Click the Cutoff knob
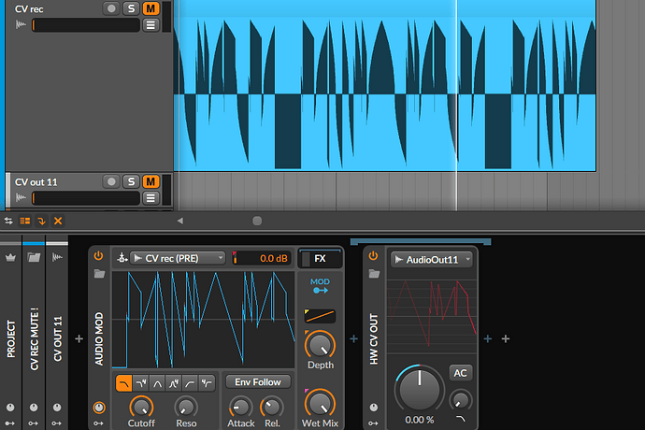Image resolution: width=645 pixels, height=430 pixels. (140, 407)
